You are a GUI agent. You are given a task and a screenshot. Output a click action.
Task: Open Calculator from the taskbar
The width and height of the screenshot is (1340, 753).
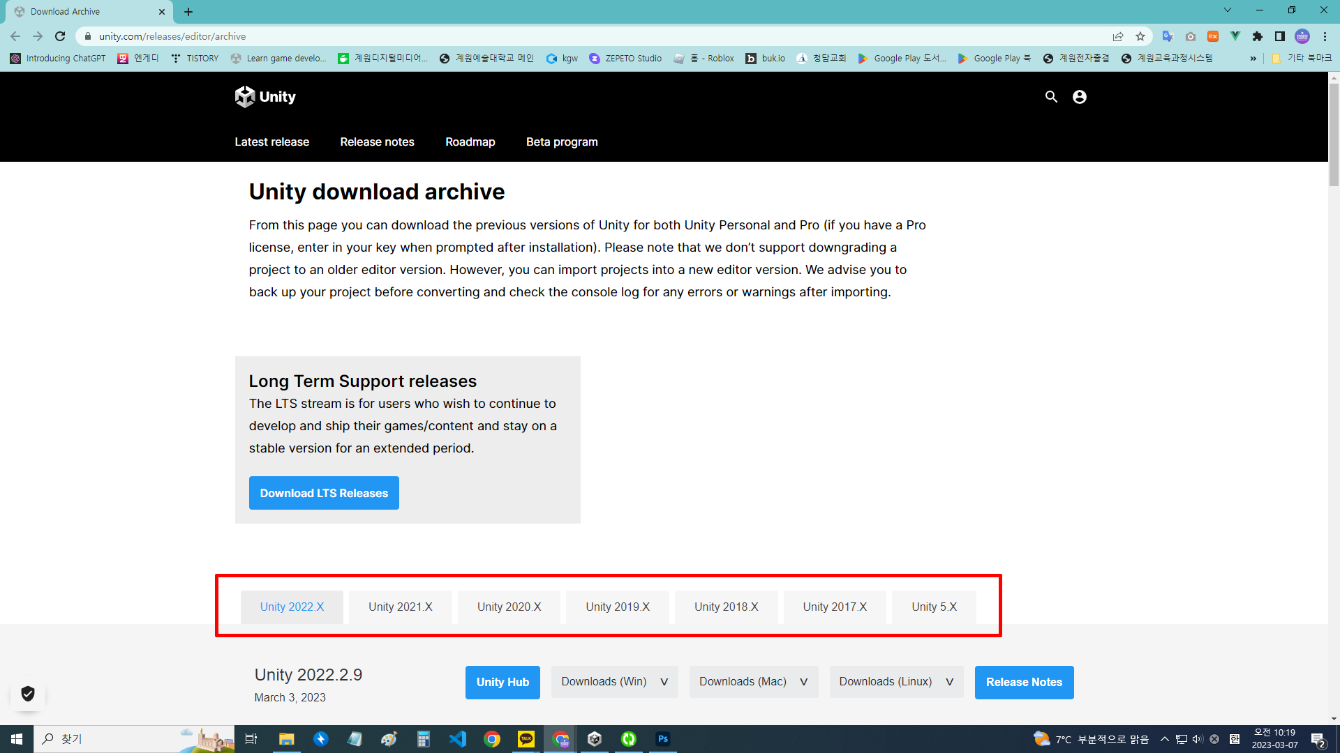click(423, 739)
